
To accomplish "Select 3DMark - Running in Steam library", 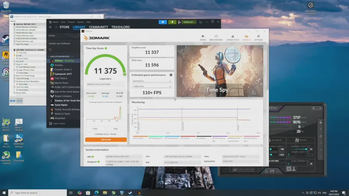I will tap(64, 61).
